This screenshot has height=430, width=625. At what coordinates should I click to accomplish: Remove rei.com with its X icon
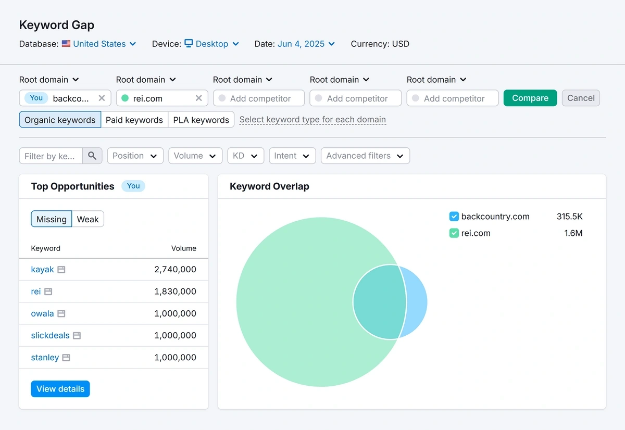pyautogui.click(x=199, y=98)
